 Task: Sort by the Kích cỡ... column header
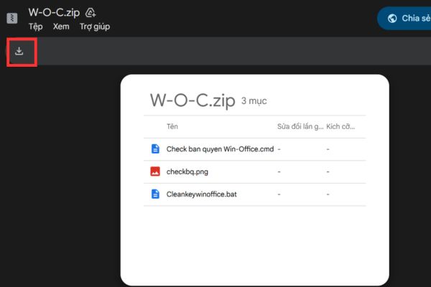tap(340, 126)
